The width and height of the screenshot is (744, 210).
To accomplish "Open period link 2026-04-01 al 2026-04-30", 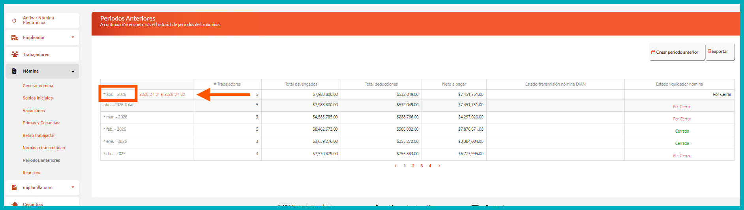I will (x=162, y=94).
